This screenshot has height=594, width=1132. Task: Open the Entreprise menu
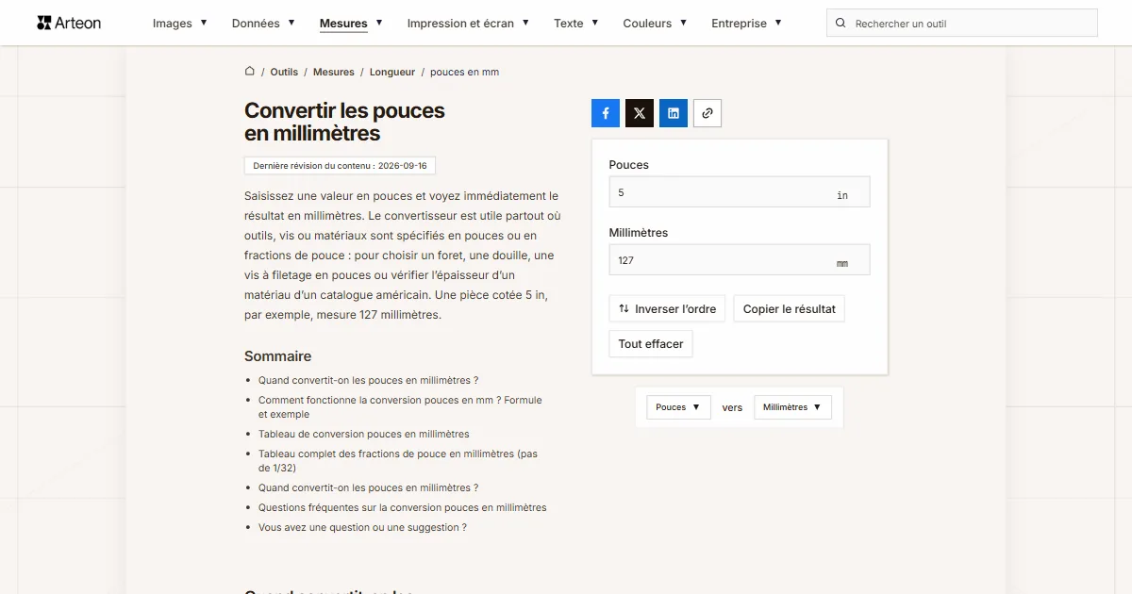pos(746,24)
